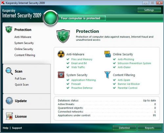Screen dimensions: 164x133
Task: Click the Content Filtering heading in main panel
Action: click(x=124, y=75)
